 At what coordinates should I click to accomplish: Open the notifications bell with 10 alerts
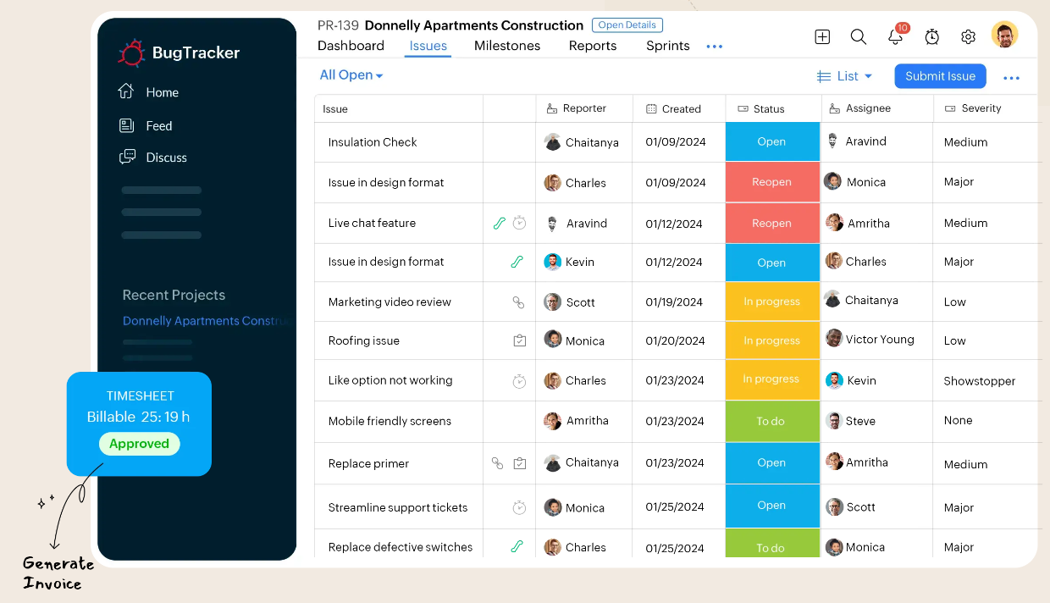click(895, 37)
